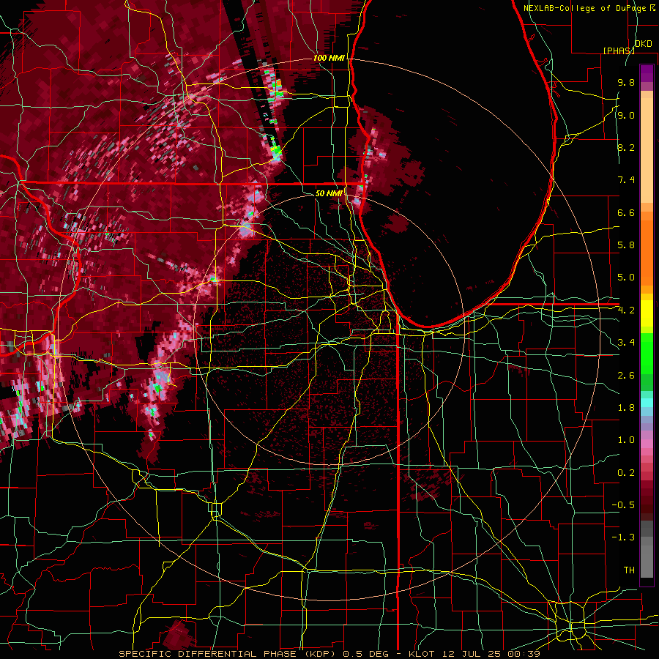The image size is (659, 659).
Task: Pick the pink band beside the 1.0 value
Action: [647, 442]
